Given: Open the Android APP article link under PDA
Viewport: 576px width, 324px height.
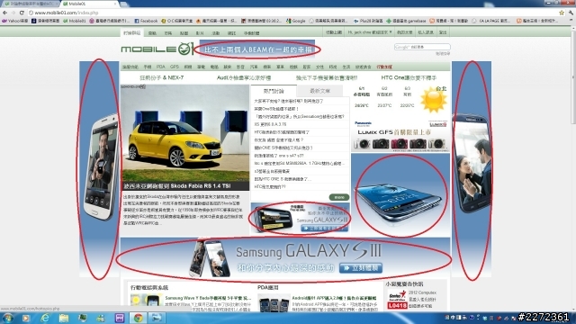Looking at the screenshot, I should click(x=334, y=298).
